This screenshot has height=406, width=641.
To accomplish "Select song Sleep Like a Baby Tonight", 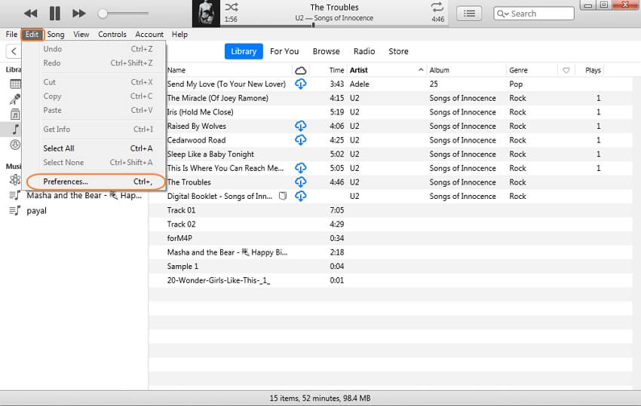I will (x=210, y=154).
